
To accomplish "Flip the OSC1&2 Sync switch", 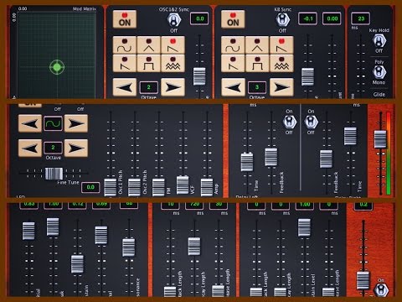I will (x=174, y=20).
